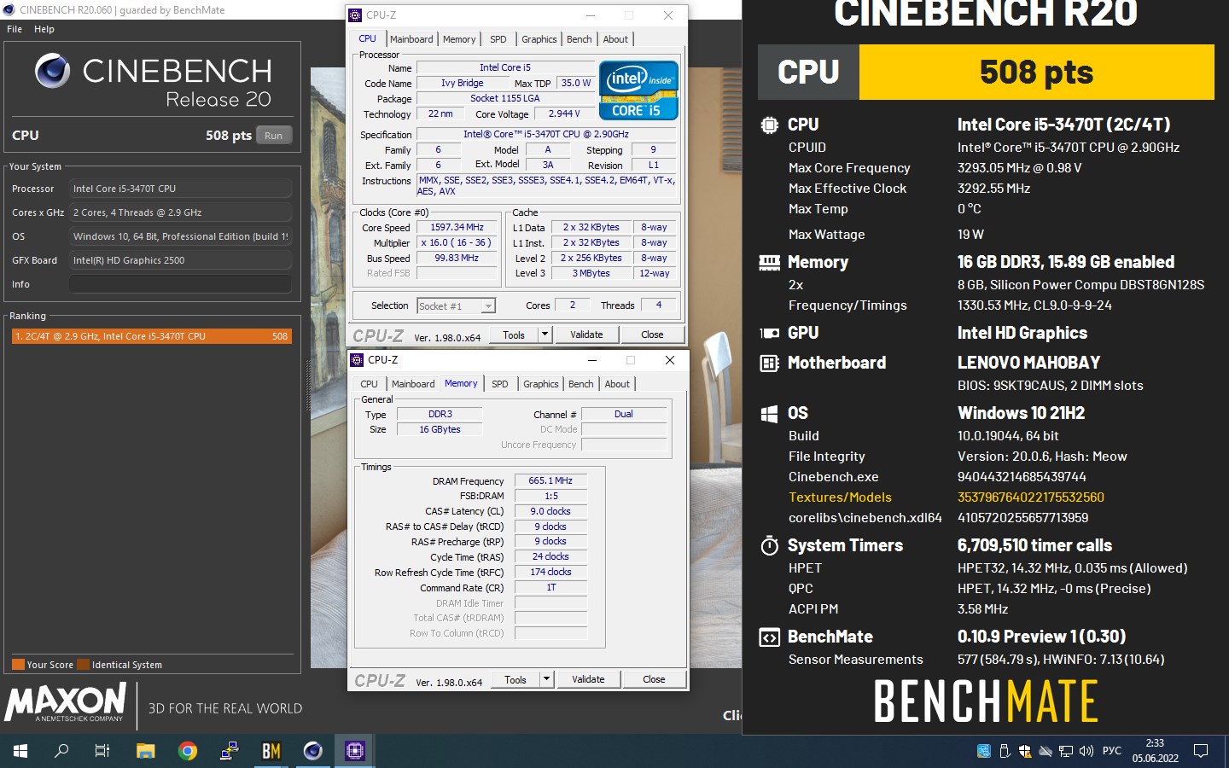Switch to CPU tab in bottom CPU-Z
Viewport: 1229px width, 768px height.
pyautogui.click(x=369, y=384)
